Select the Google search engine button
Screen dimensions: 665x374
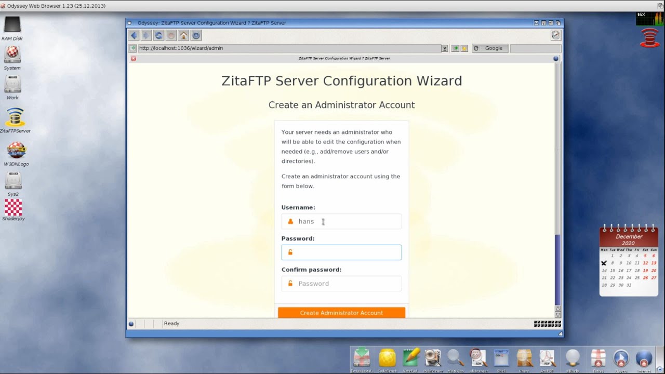pos(489,48)
